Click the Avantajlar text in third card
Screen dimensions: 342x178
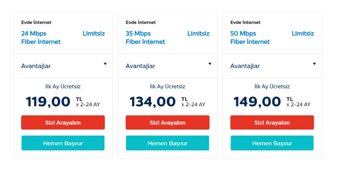point(245,66)
